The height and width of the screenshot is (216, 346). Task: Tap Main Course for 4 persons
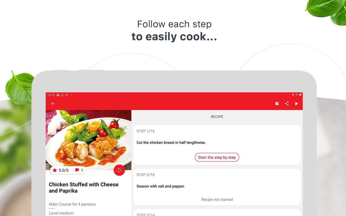[x=72, y=204]
